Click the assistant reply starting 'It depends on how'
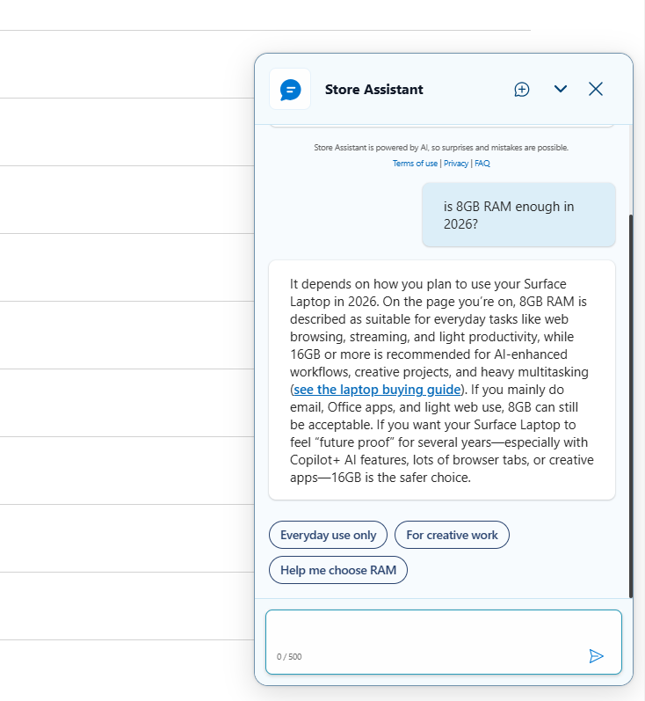Viewport: 645px width, 701px height. coord(442,381)
